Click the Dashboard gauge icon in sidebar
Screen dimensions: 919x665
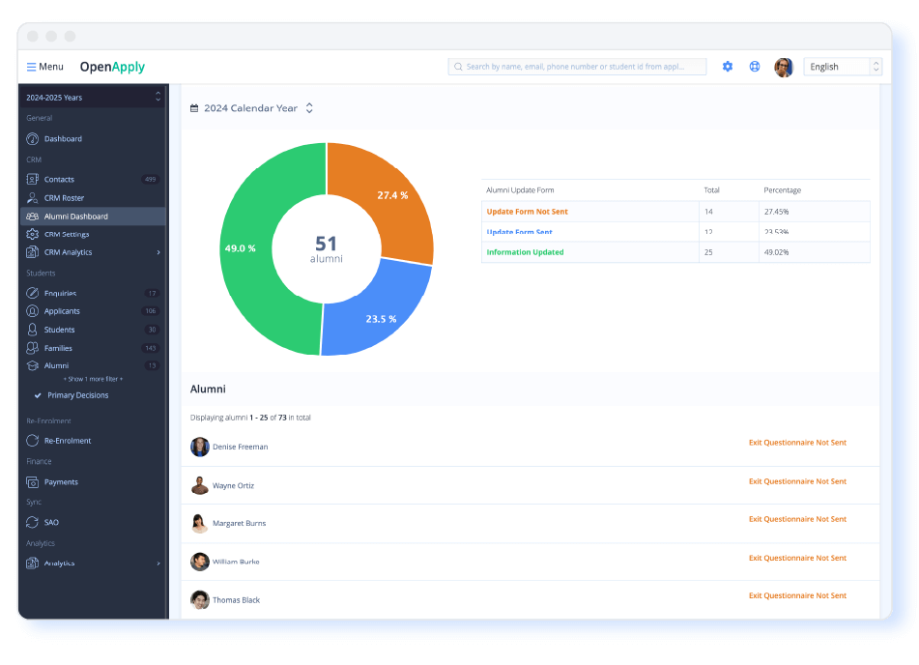coord(33,139)
